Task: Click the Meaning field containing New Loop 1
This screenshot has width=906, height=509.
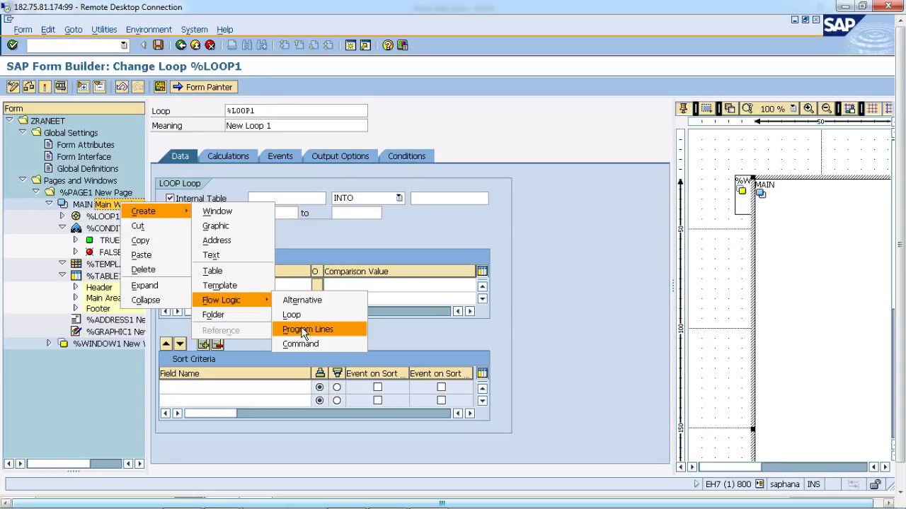Action: click(296, 126)
